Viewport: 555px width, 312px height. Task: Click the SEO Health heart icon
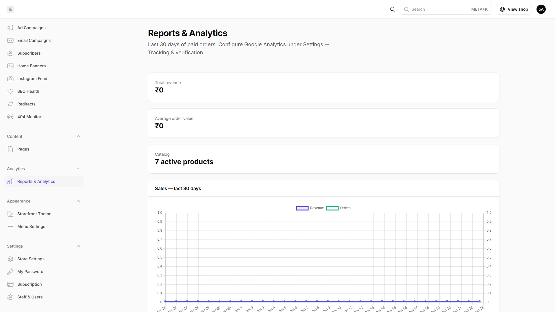10,91
